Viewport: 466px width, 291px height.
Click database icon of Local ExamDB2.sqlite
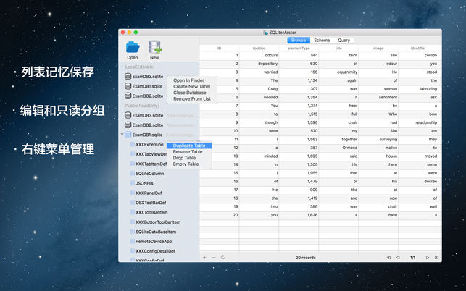coord(128,96)
